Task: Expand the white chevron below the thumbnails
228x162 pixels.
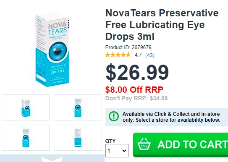Action: (52, 159)
